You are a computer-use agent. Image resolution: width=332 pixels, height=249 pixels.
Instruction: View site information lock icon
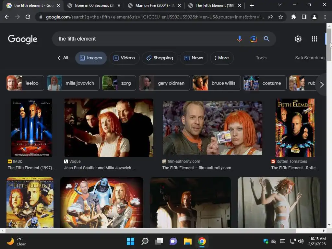(x=41, y=17)
